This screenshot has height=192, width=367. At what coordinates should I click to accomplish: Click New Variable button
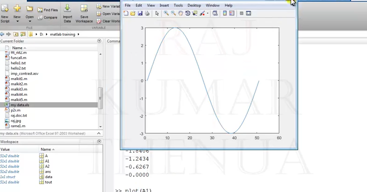tap(108, 6)
